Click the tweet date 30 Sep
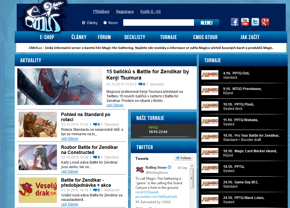290x208 pixels. tap(182, 168)
